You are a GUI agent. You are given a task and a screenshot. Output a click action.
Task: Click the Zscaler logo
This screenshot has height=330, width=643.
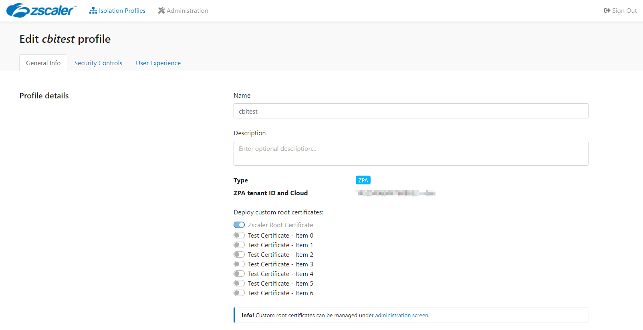(x=41, y=10)
